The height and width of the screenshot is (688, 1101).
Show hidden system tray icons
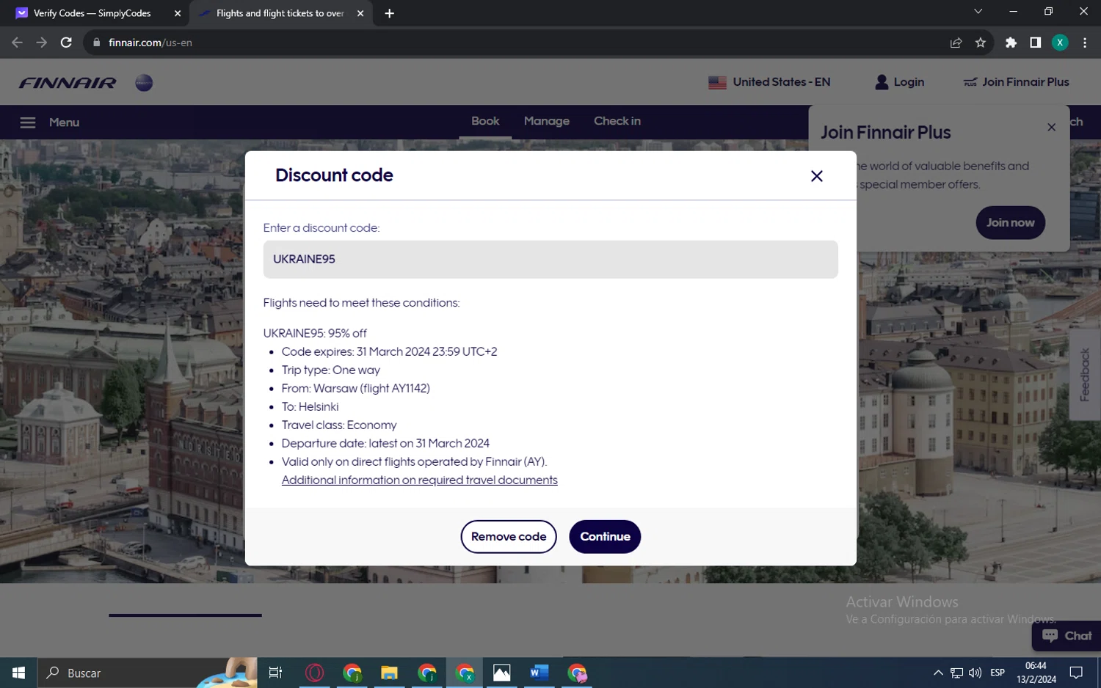click(938, 673)
